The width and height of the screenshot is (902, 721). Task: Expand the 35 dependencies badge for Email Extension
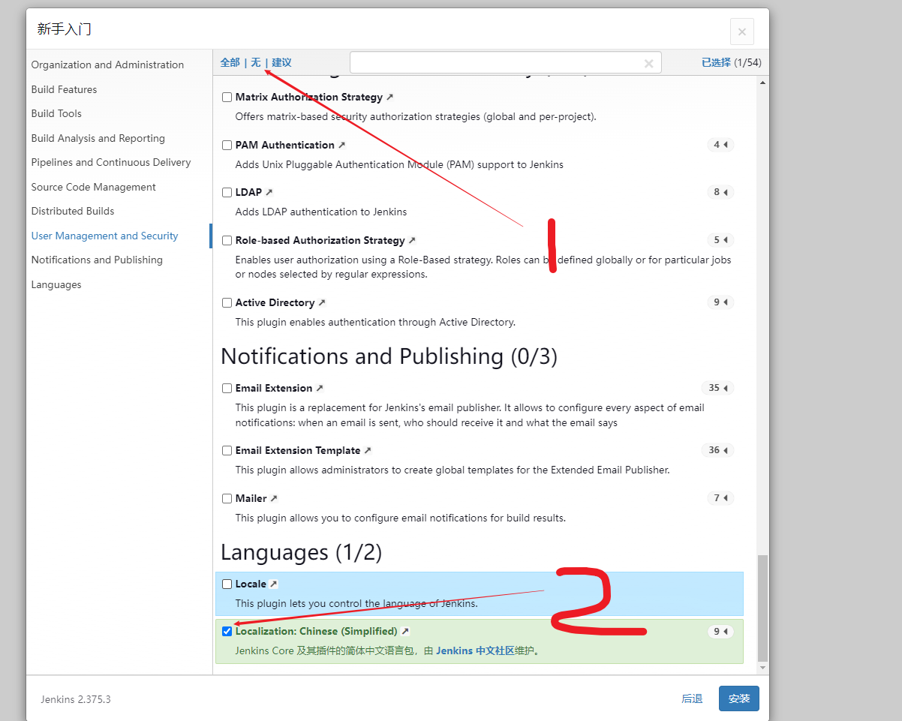pos(718,389)
